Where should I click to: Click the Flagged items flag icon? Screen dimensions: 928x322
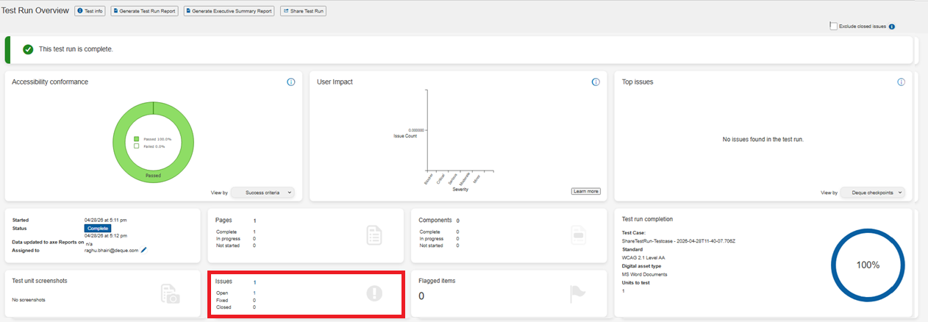579,294
